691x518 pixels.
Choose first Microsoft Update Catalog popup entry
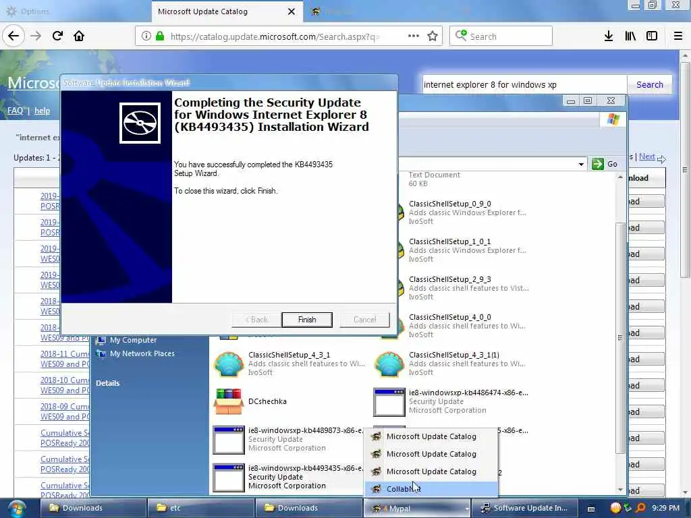click(x=431, y=436)
